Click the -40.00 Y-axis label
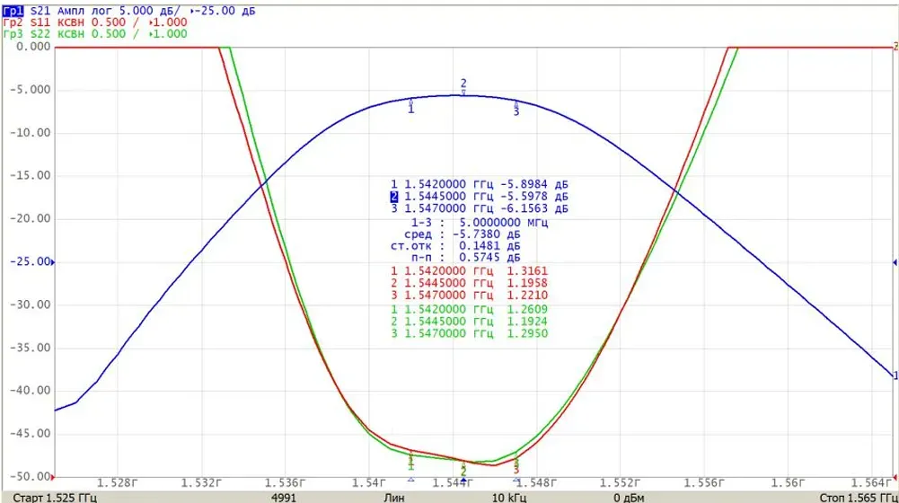Viewport: 899px width, 503px height. coord(31,391)
